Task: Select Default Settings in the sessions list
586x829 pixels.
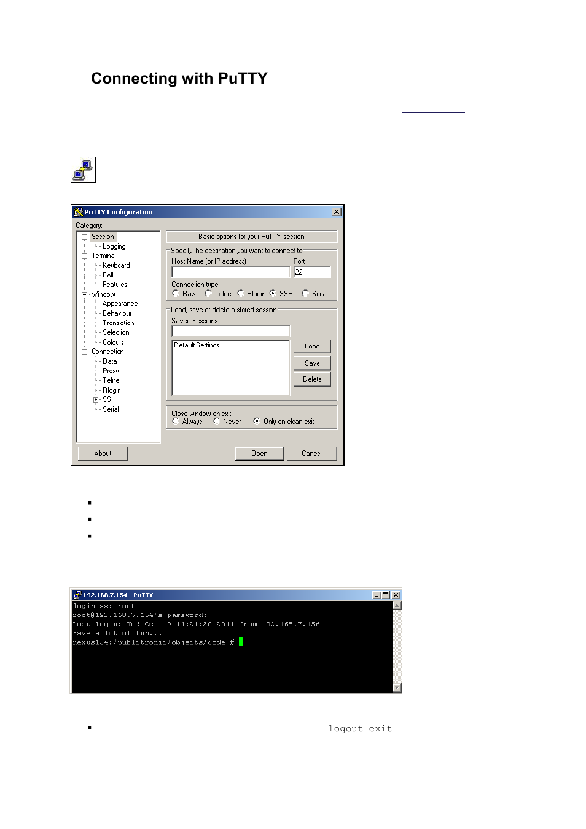Action: [197, 345]
